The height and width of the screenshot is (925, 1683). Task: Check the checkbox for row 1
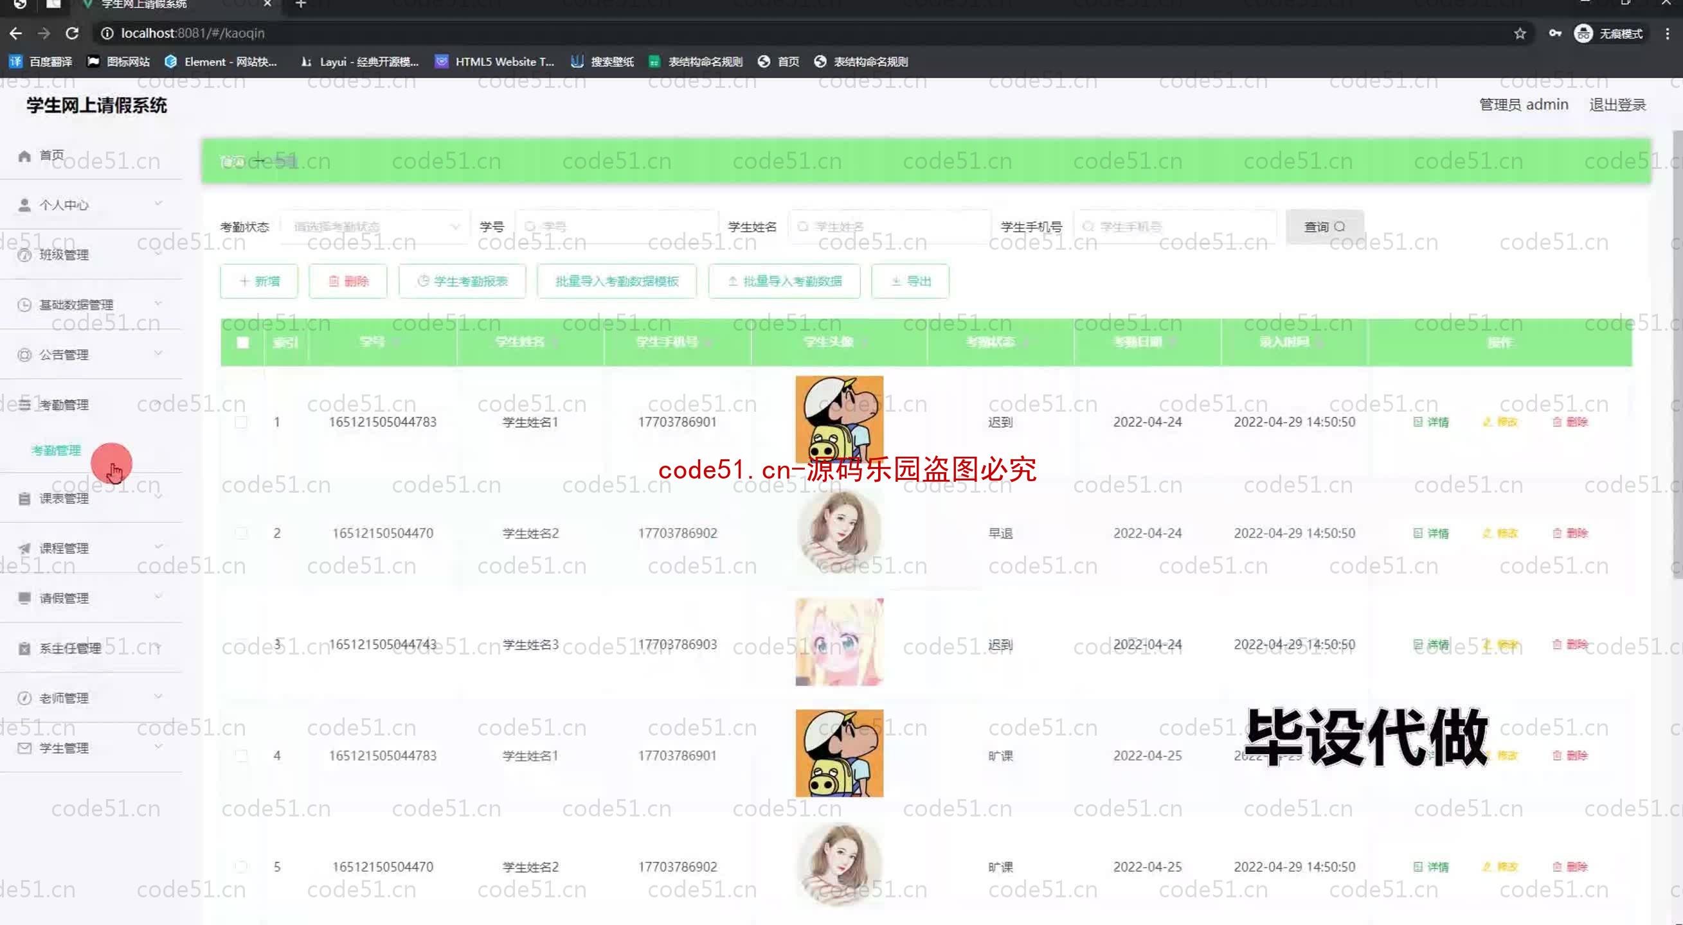(x=241, y=421)
